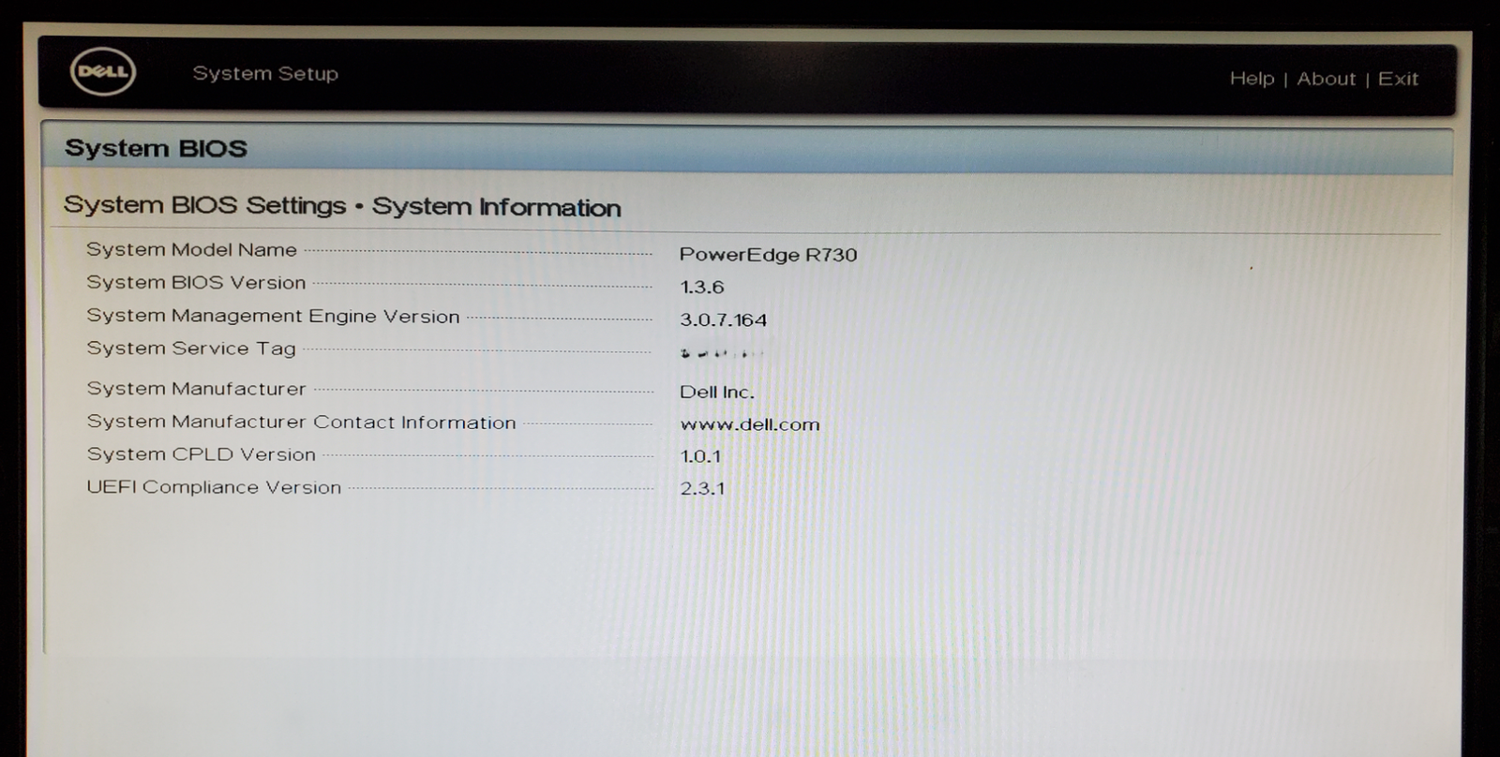Click the www.dell.com contact value
The image size is (1500, 757).
coord(750,424)
